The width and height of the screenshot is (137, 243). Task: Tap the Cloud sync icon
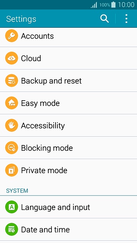12,58
